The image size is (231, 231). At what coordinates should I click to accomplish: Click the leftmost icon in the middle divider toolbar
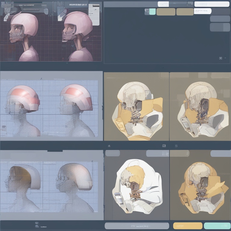pos(109,146)
